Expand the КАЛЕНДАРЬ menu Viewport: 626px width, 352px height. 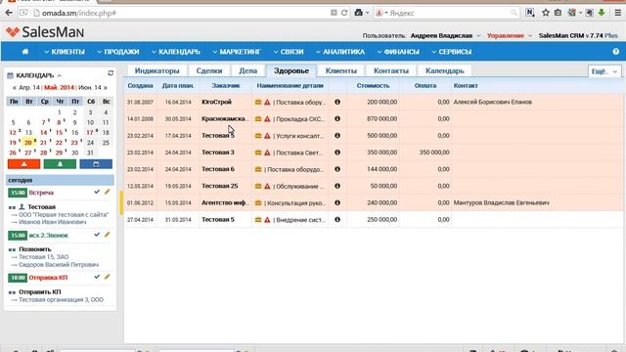176,52
